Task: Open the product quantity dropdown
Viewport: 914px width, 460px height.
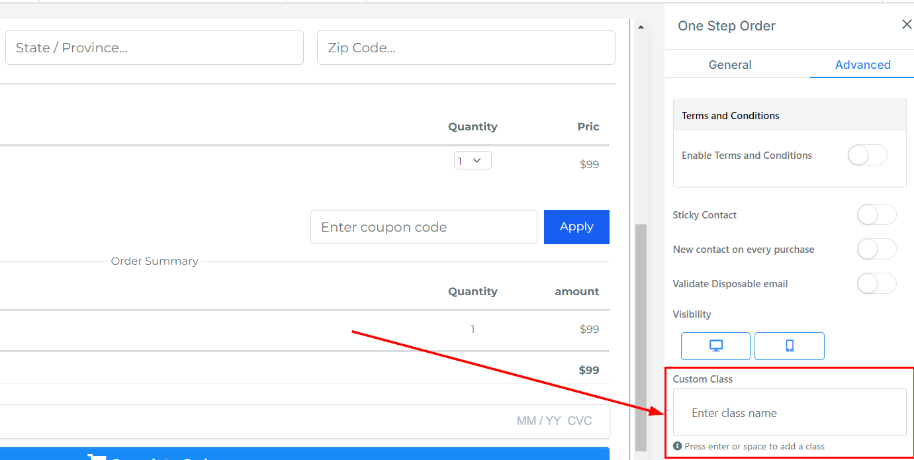Action: click(473, 160)
